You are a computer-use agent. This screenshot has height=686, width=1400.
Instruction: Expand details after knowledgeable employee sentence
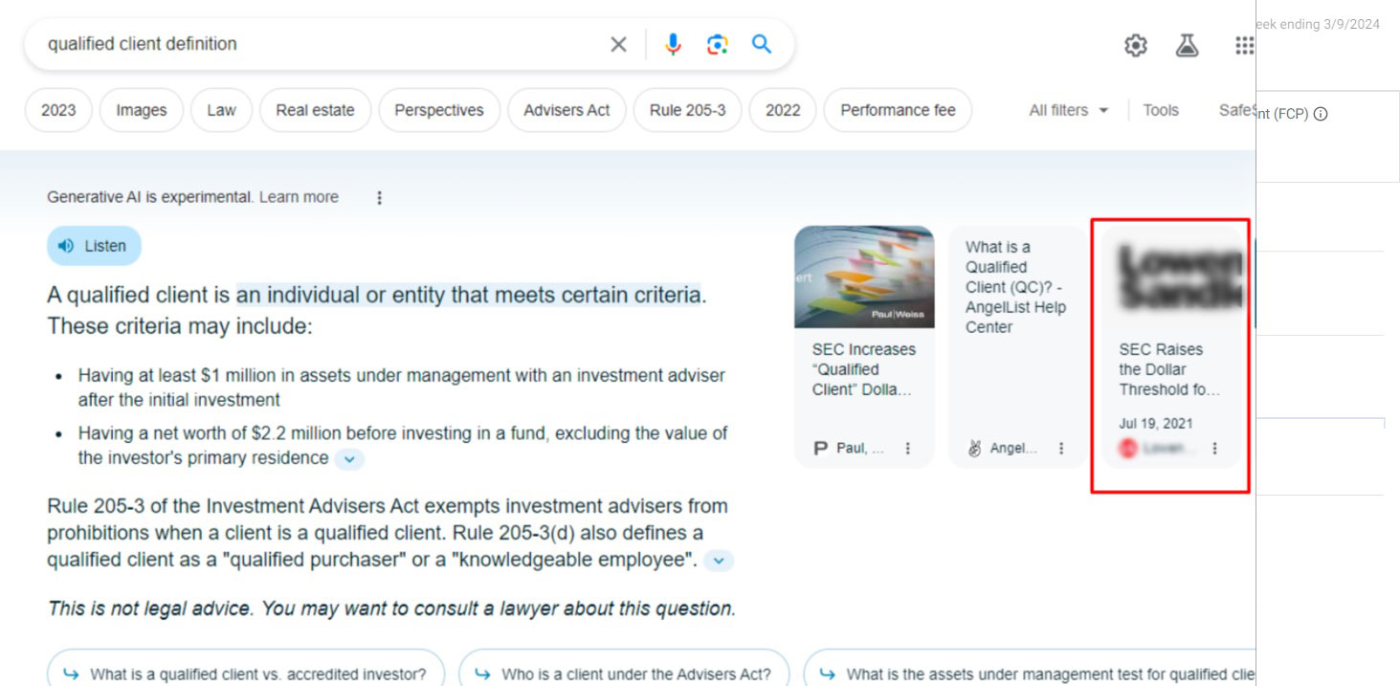pos(717,562)
